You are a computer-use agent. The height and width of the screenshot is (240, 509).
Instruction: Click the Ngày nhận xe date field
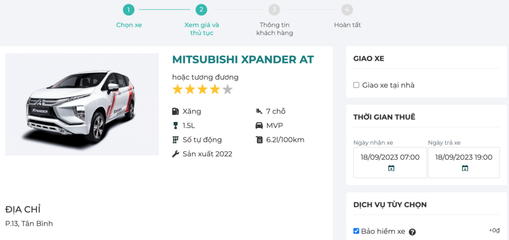tap(390, 157)
